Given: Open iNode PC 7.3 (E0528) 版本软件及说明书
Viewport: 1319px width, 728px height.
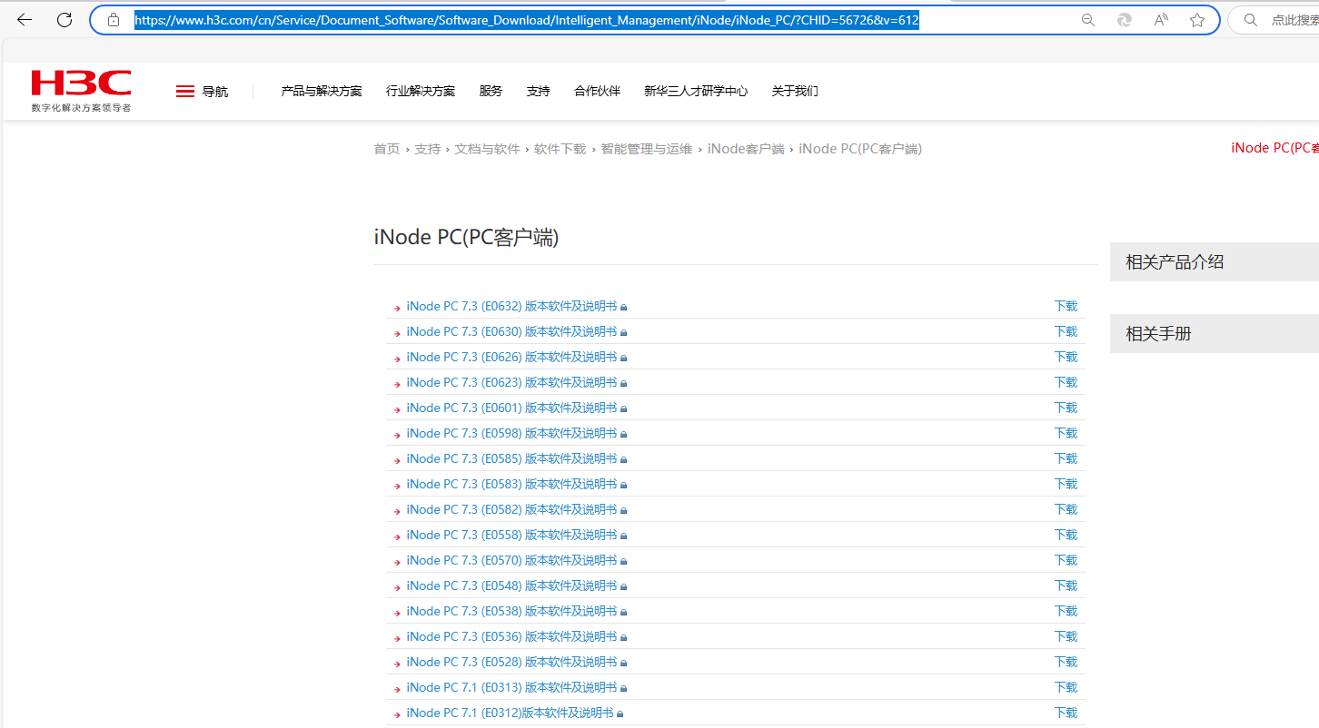Looking at the screenshot, I should tap(511, 663).
